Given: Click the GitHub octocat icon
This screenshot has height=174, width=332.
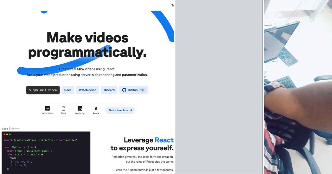Looking at the screenshot, I should (124, 90).
